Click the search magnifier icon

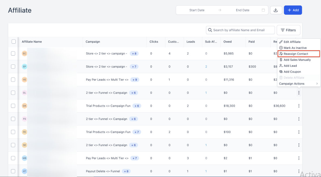[x=210, y=30]
